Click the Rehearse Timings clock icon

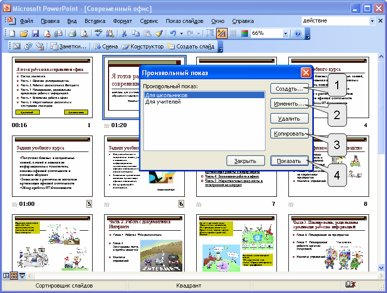(x=28, y=46)
